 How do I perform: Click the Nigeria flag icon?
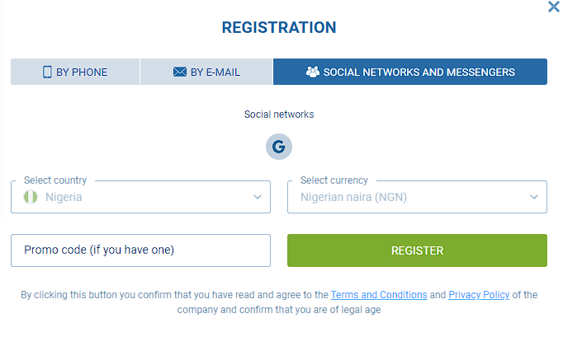click(31, 198)
